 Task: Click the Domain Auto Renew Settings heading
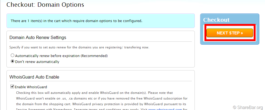click(x=38, y=37)
